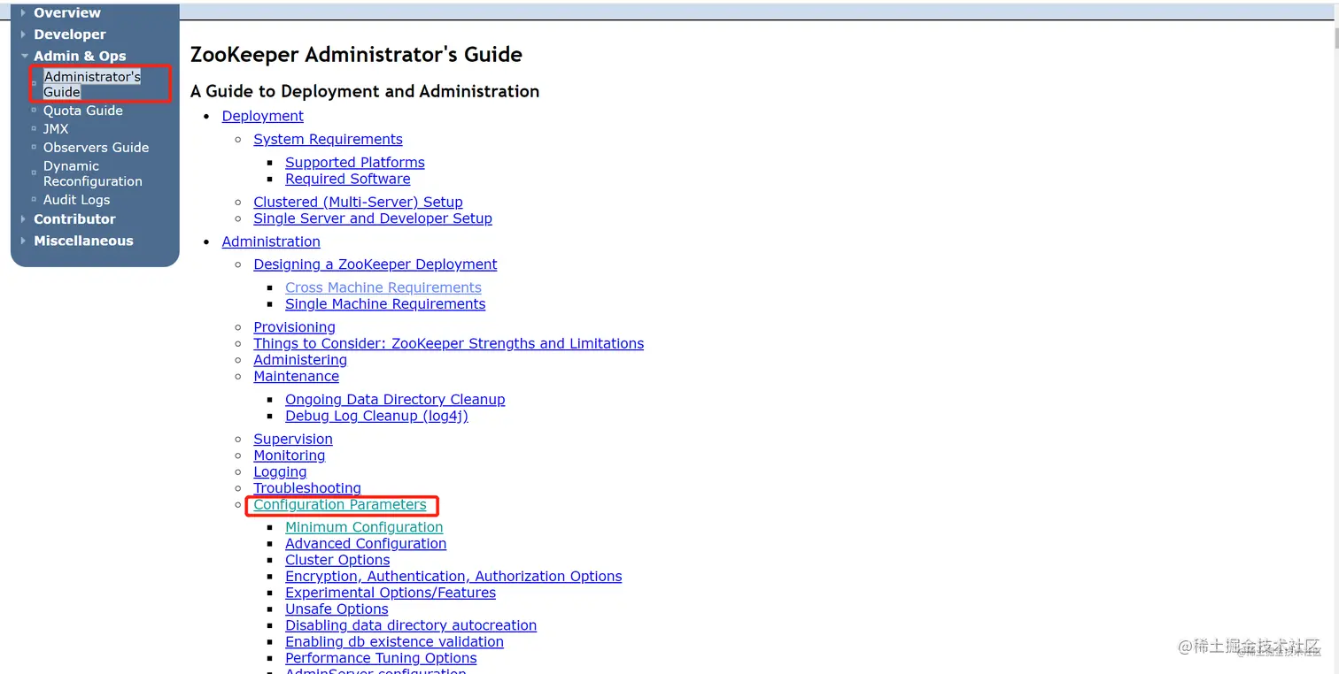This screenshot has height=674, width=1339.
Task: Expand the Contributor section arrow
Action: [x=24, y=219]
